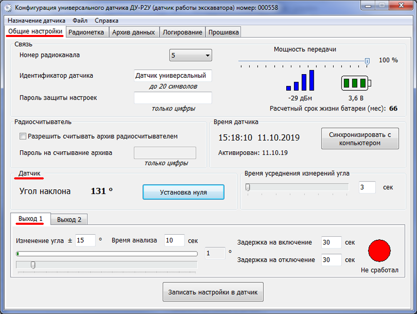Screen dimensions: 417x314
Task: Click the 131° tilt angle value
Action: [x=102, y=191]
